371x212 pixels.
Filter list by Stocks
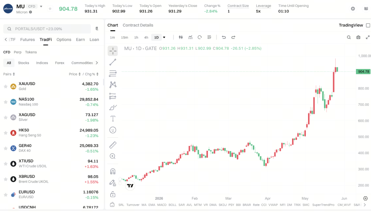click(23, 63)
